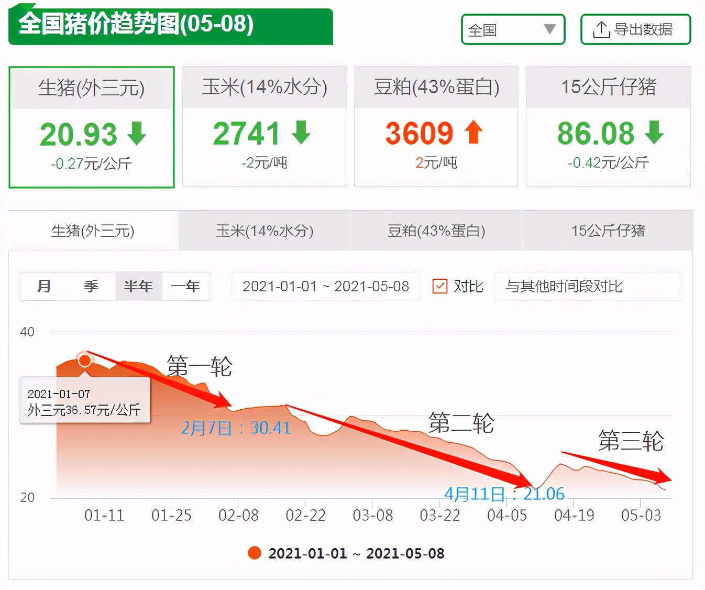705x590 pixels.
Task: Toggle the 对比 checkbox
Action: [x=440, y=286]
